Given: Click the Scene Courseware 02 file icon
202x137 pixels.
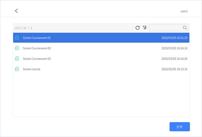Looking at the screenshot, I should [17, 48].
